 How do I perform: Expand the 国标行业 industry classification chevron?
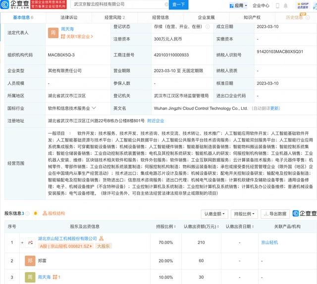(94, 107)
